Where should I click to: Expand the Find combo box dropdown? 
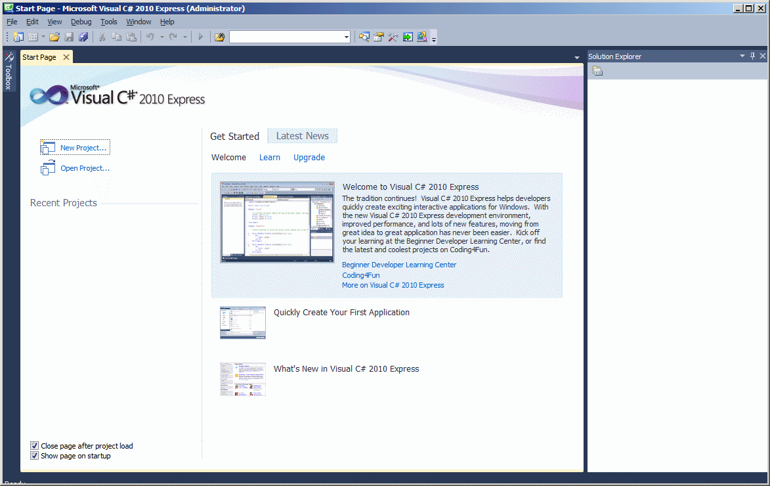tap(347, 37)
